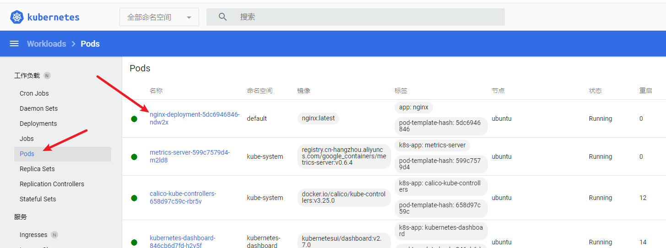
Task: Click kube-system namespace in metrics-server row
Action: [x=265, y=156]
